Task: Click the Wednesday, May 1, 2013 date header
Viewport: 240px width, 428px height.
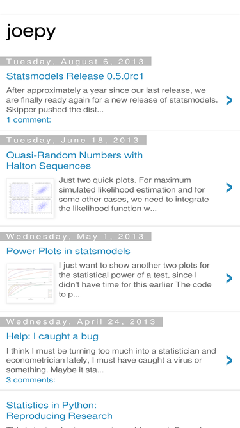Action: pyautogui.click(x=76, y=236)
